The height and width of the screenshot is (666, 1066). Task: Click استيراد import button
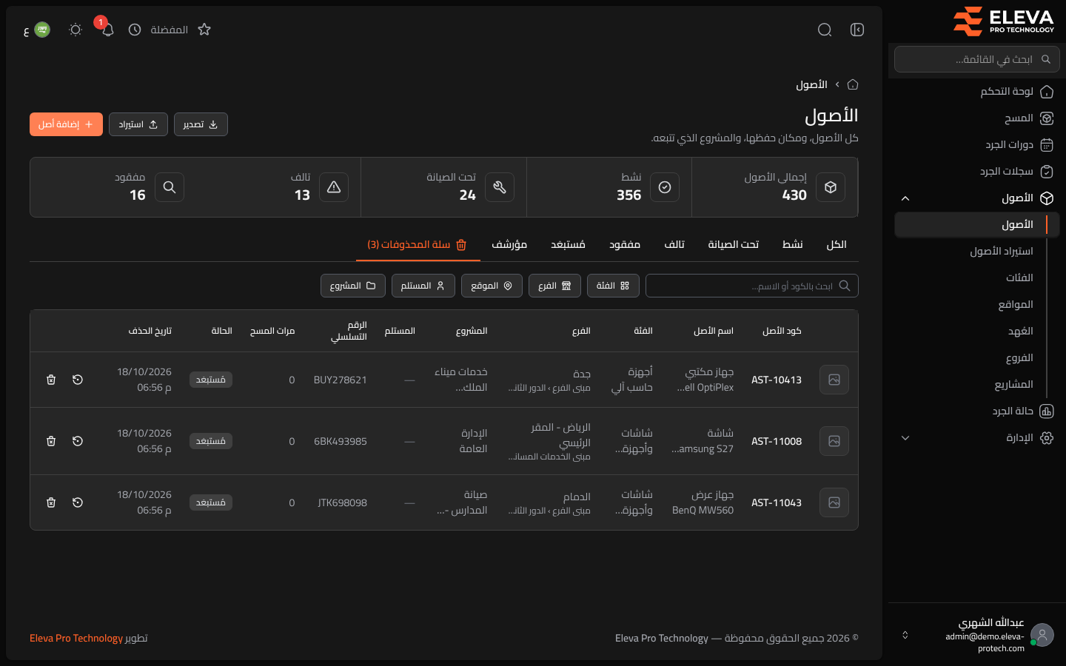click(138, 124)
